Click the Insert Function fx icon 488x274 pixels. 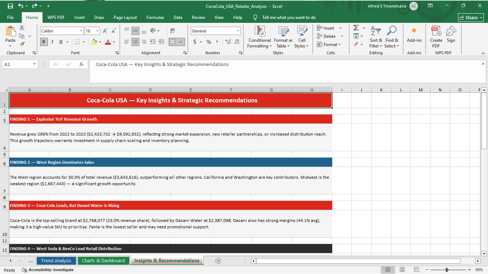click(x=81, y=64)
